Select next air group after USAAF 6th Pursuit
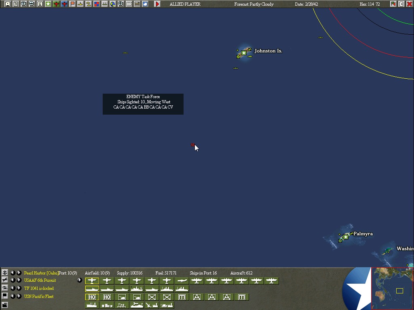The image size is (414, 310). [19, 280]
